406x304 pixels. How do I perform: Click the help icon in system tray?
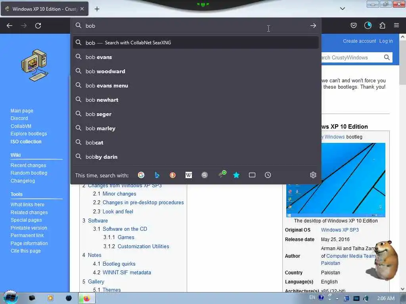[x=321, y=298]
